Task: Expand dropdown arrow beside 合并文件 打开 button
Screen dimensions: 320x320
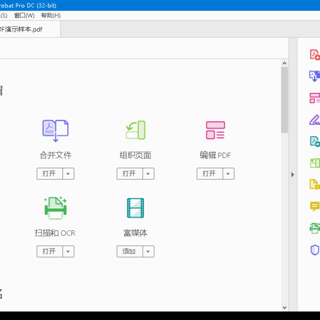Action: point(69,174)
